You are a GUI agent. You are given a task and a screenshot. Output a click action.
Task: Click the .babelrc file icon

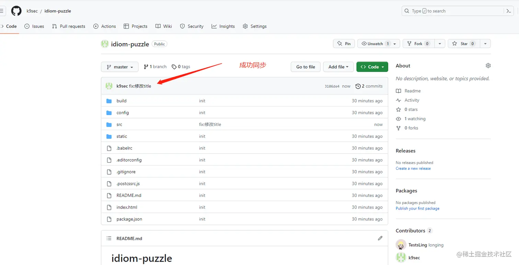tap(109, 148)
